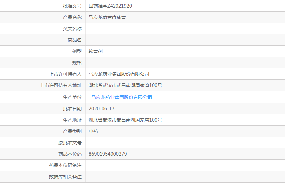Click the 上市许可持有人地址 row label
This screenshot has width=285, height=183.
coord(61,85)
